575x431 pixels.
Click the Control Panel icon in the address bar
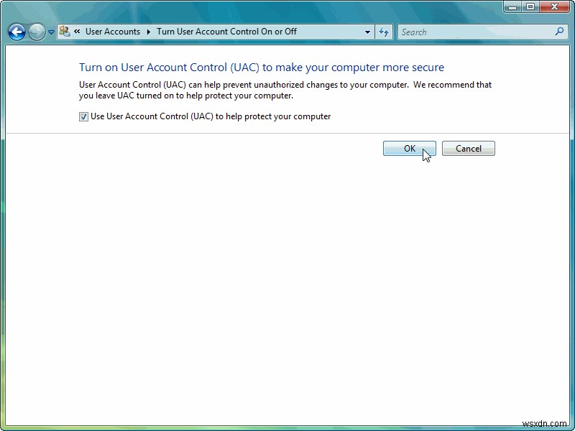tap(64, 32)
